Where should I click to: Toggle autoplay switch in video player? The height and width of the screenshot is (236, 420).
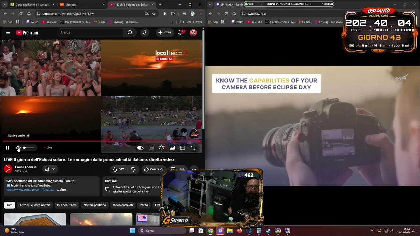[x=140, y=148]
